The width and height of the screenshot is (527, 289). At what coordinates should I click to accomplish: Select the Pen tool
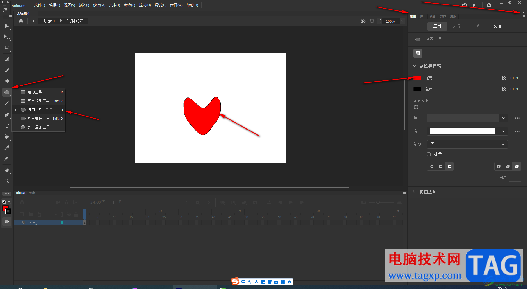[x=7, y=115]
